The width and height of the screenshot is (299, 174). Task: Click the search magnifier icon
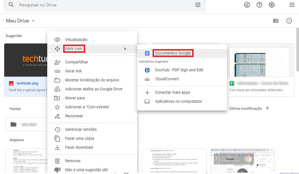11,5
